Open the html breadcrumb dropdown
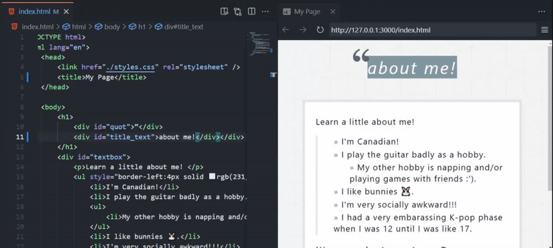This screenshot has width=553, height=248. point(75,27)
